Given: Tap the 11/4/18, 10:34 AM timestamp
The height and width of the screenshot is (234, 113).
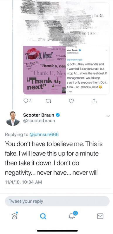Looking at the screenshot, I should coord(23,182).
